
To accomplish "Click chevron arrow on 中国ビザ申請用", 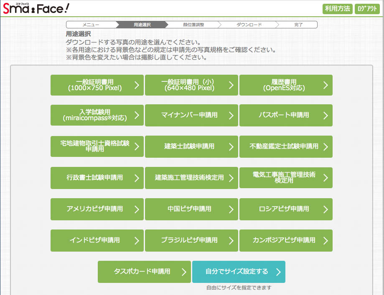I will tap(231, 209).
